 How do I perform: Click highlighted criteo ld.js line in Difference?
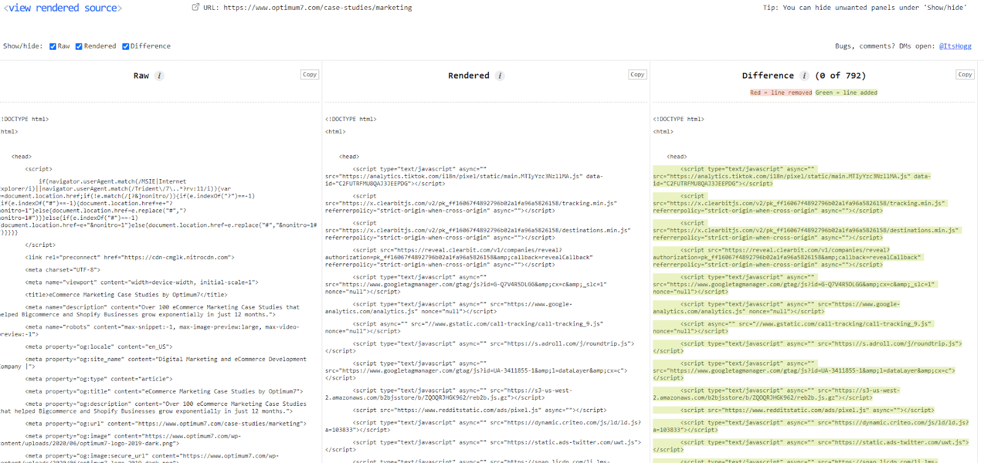point(811,426)
